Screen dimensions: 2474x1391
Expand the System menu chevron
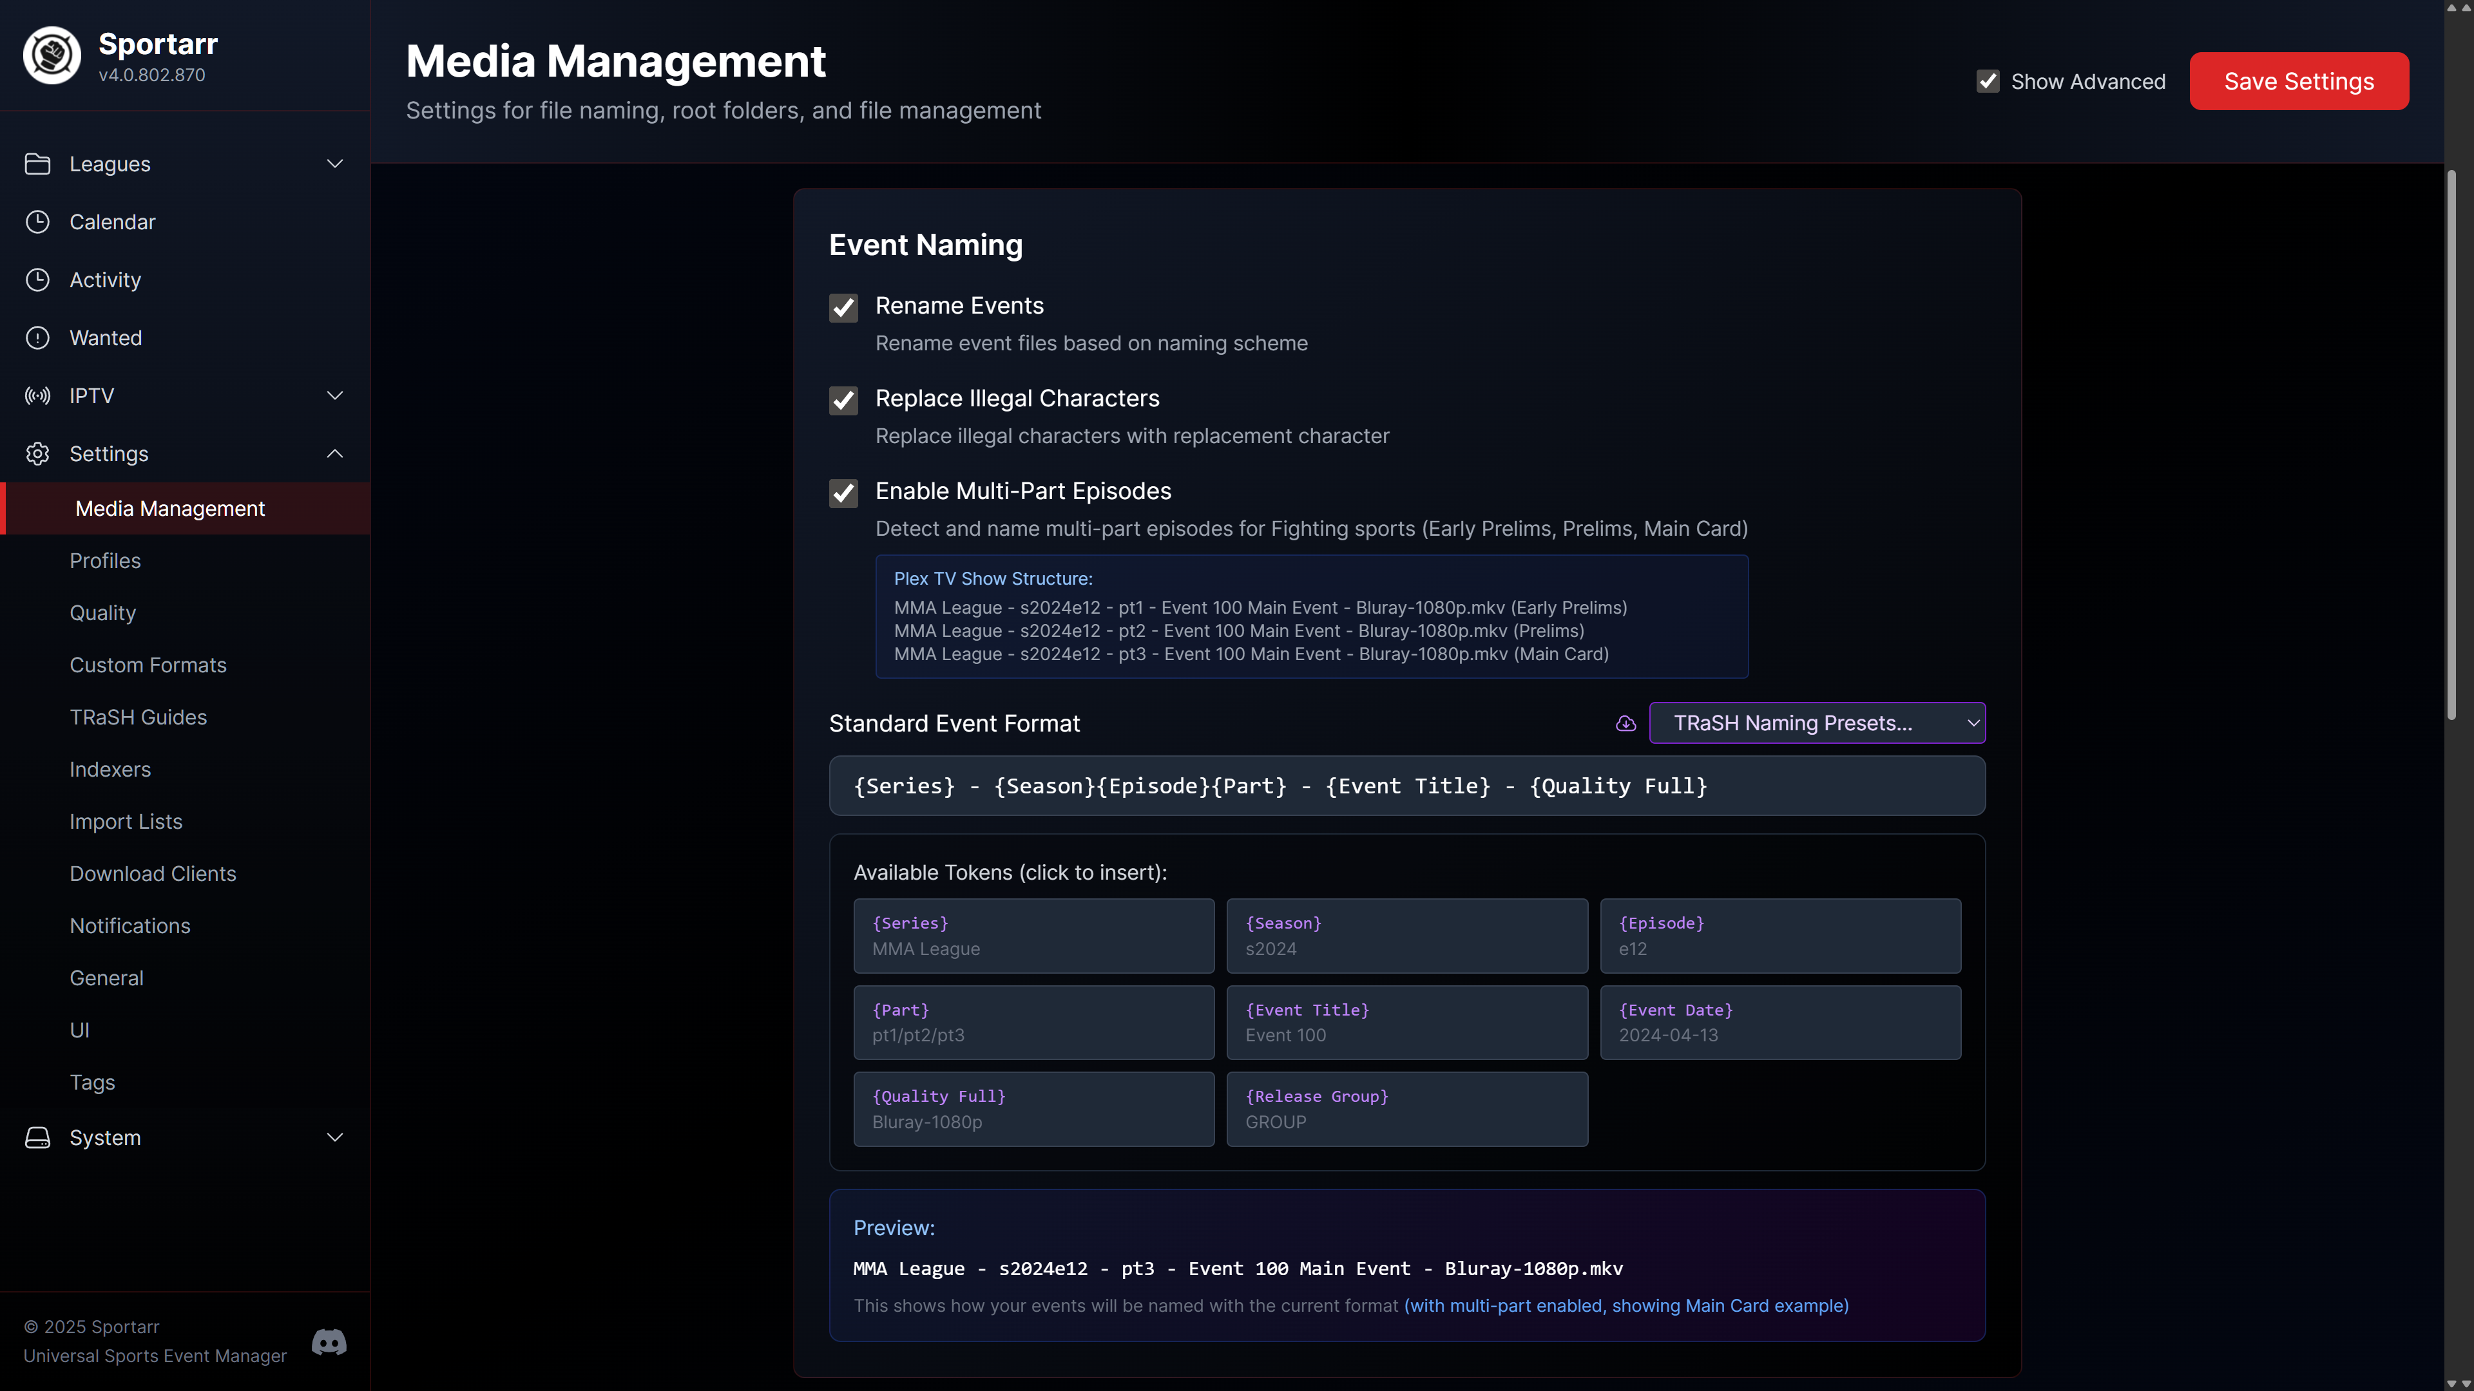pos(334,1137)
